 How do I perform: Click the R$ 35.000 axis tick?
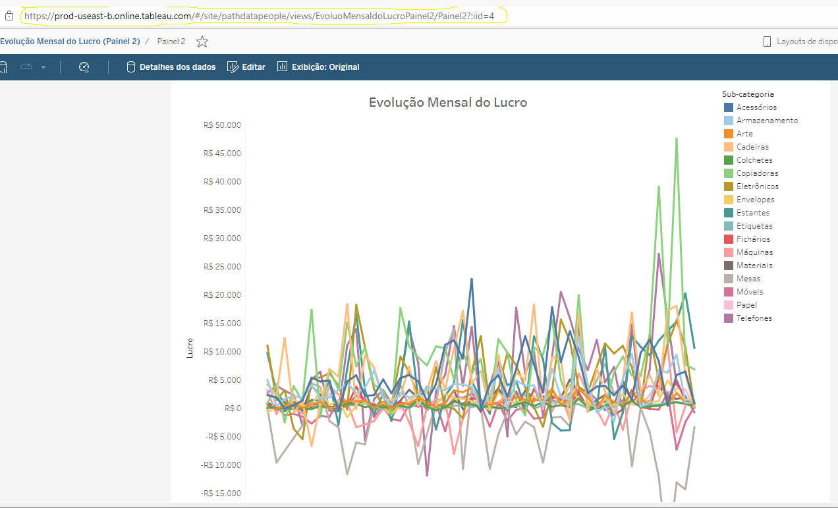coord(223,210)
